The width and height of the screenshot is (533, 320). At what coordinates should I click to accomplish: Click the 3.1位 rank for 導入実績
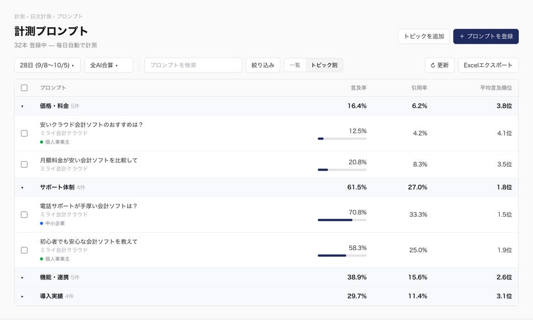[505, 296]
